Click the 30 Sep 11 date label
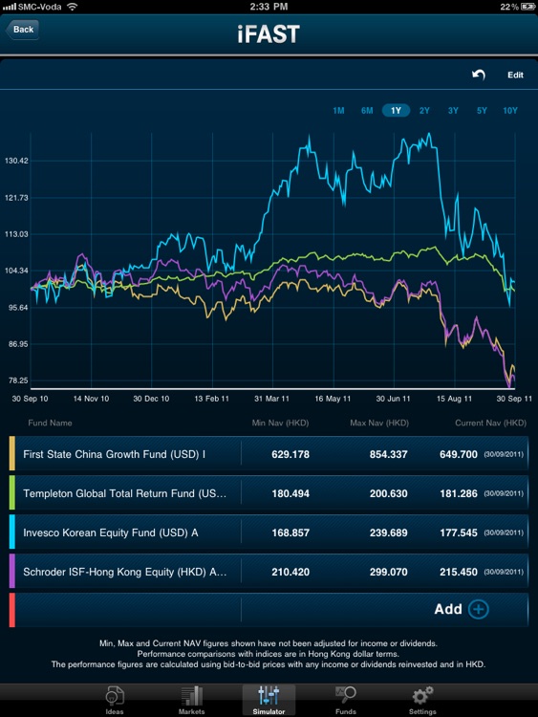The image size is (538, 717). [514, 399]
